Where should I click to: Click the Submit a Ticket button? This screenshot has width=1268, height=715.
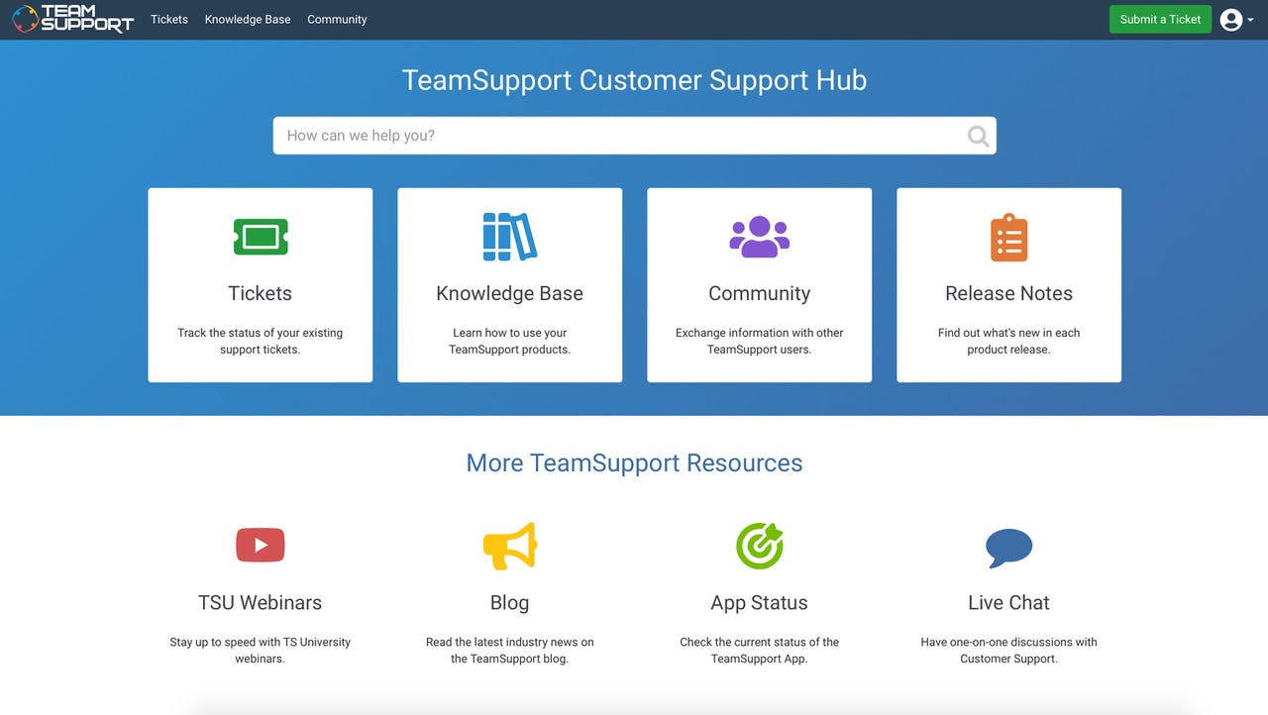point(1160,19)
